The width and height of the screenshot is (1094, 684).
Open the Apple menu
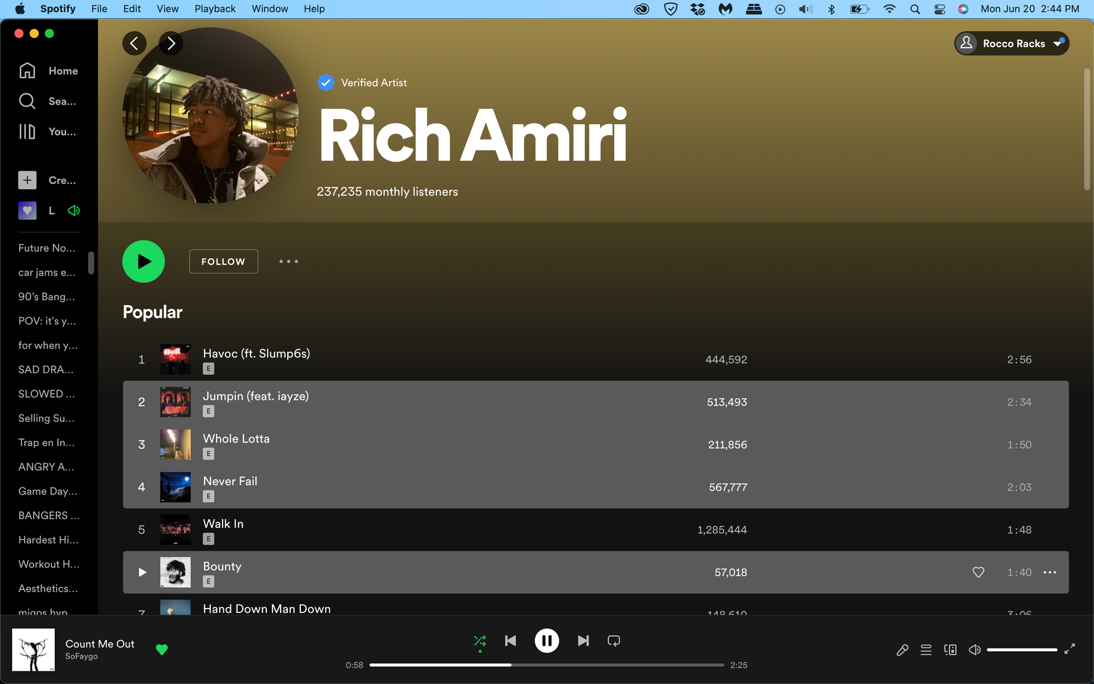[x=20, y=9]
